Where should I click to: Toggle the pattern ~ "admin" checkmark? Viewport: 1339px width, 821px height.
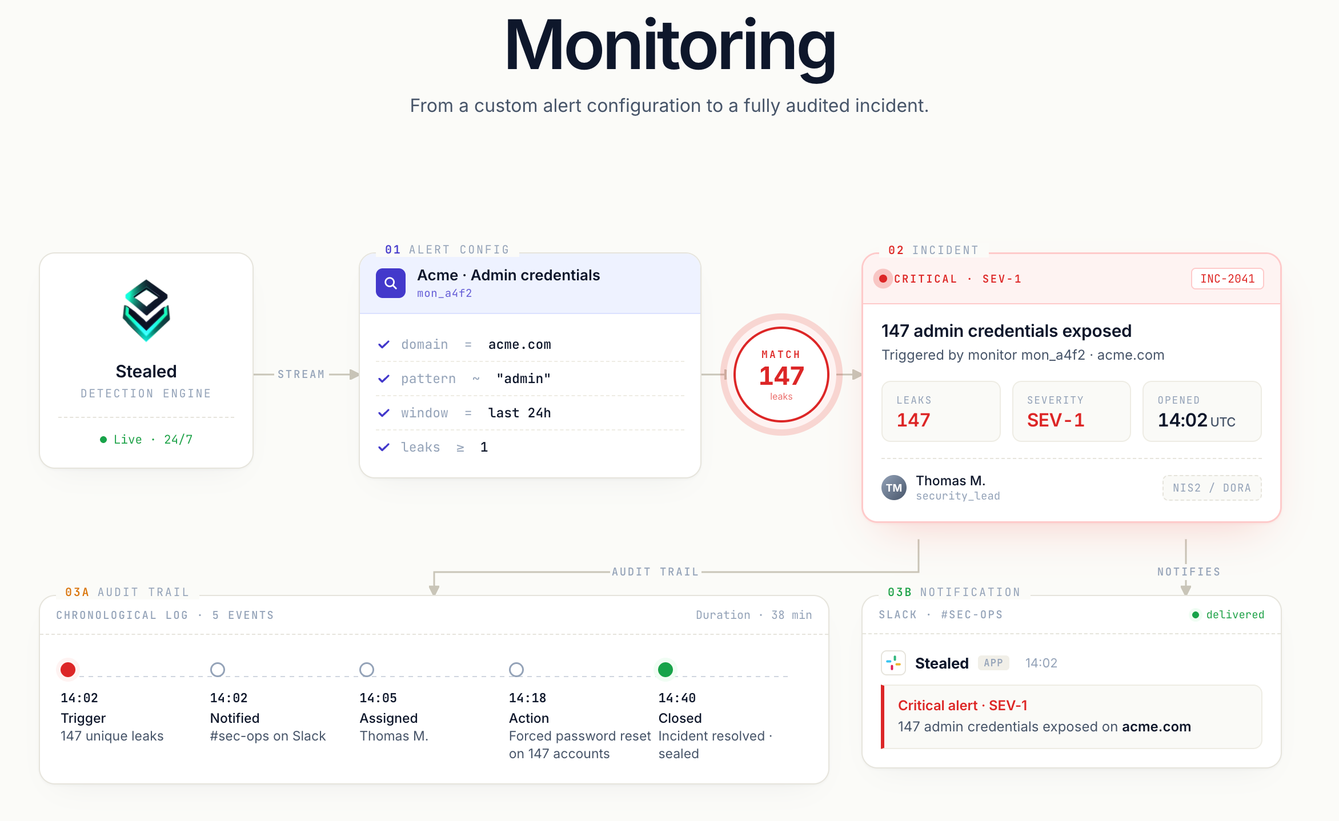(x=383, y=379)
